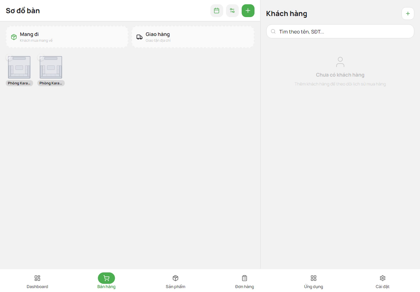420x292 pixels.
Task: Add a new customer with plus button
Action: click(x=408, y=14)
